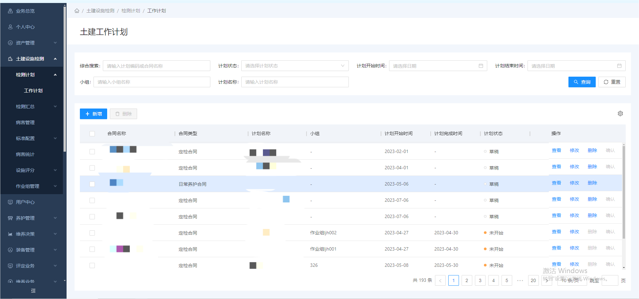The width and height of the screenshot is (639, 299).
Task: Collapse sidebar using bottom menu icon
Action: 33,291
